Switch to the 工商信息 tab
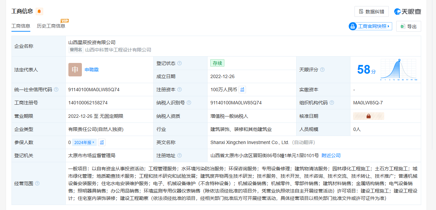This screenshot has height=210, width=436. pyautogui.click(x=21, y=26)
